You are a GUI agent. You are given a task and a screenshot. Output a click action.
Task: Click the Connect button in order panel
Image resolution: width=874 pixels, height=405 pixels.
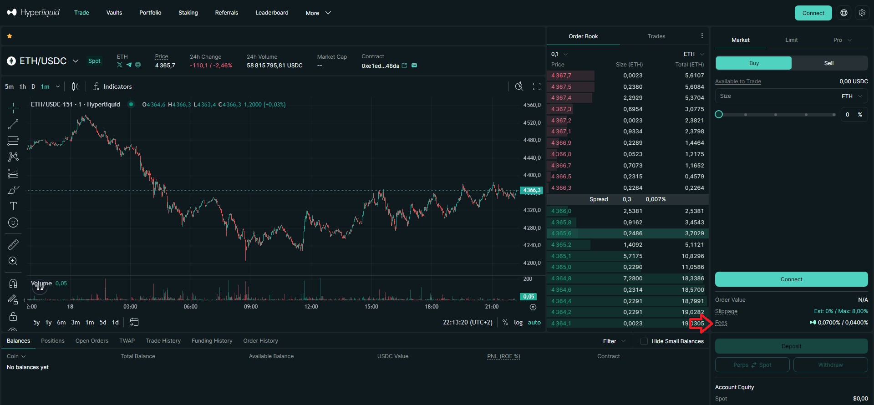(791, 279)
